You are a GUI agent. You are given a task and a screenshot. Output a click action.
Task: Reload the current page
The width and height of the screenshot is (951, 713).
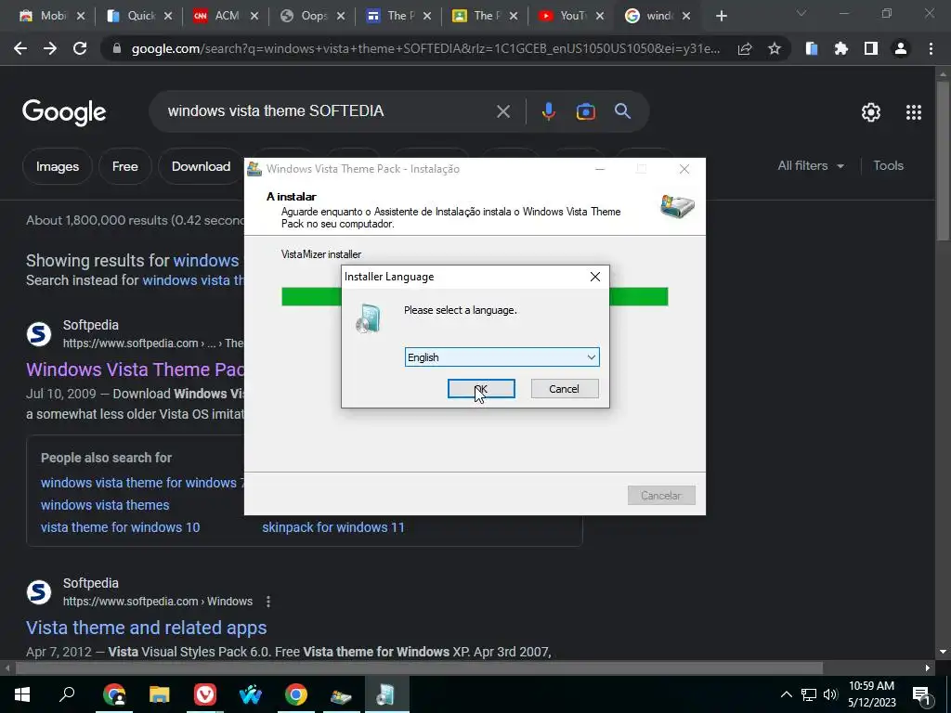pos(80,48)
